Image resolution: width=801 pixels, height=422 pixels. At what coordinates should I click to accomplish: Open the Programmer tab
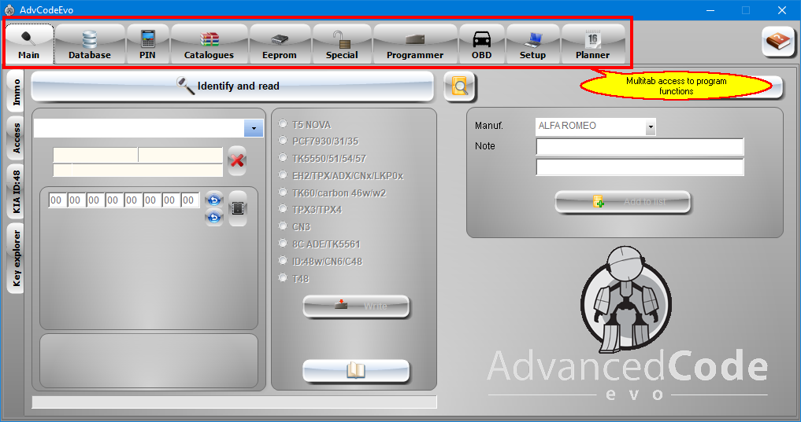point(415,44)
